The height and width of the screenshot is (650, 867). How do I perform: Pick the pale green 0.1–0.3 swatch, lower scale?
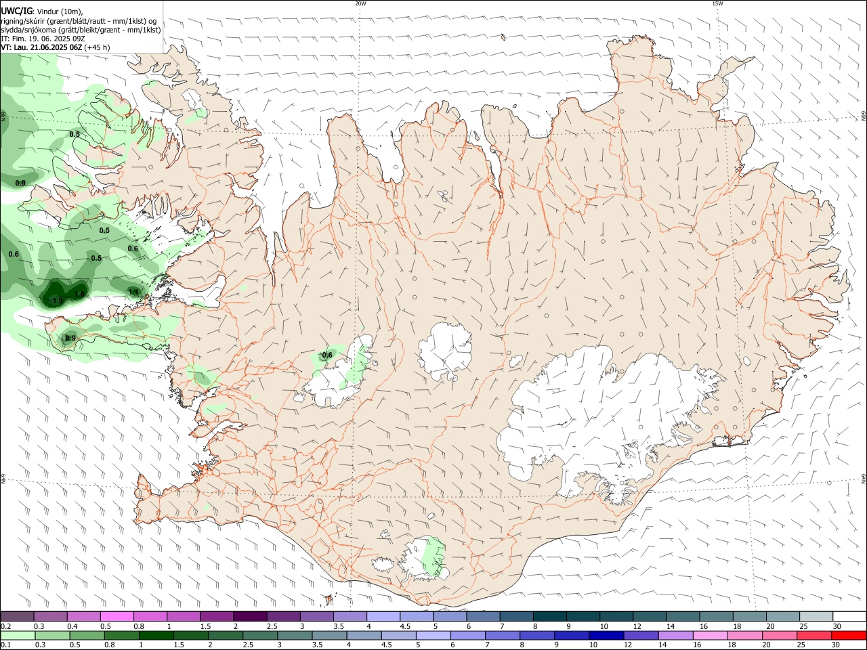18,635
